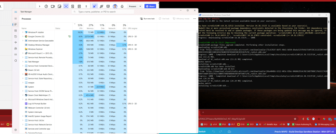Image resolution: width=336 pixels, height=134 pixels.
Task: Bookmark page with star in address bar
Action: pyautogui.click(x=295, y=119)
